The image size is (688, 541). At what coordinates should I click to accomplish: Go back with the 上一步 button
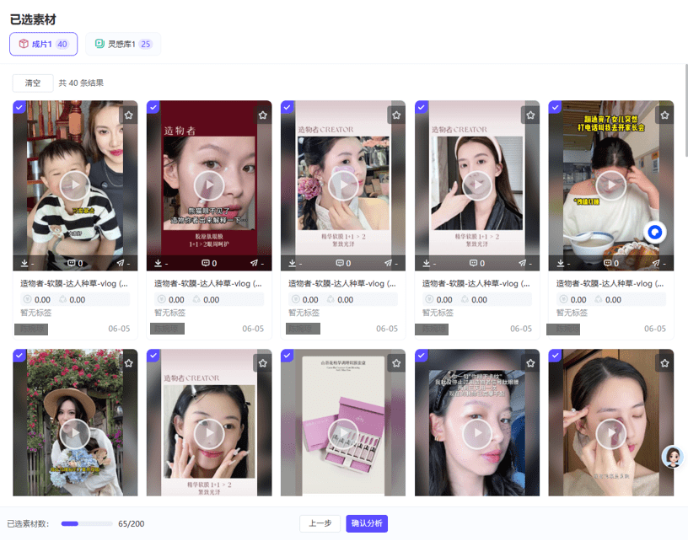[x=320, y=523]
